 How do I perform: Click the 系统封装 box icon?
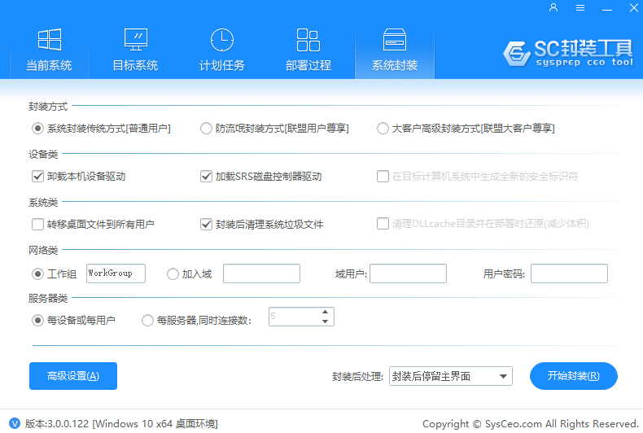[395, 40]
